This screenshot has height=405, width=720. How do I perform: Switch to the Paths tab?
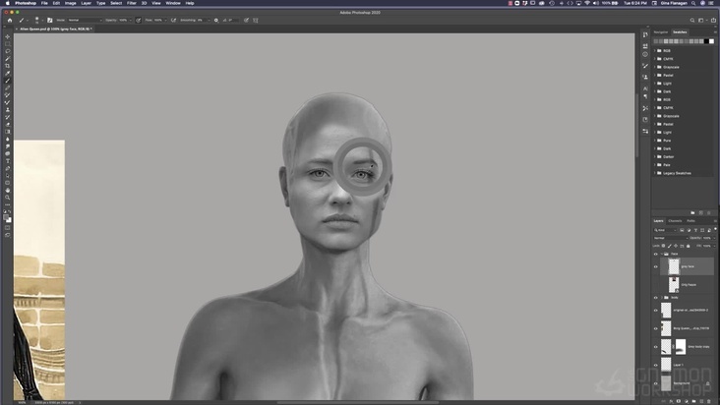pos(690,221)
